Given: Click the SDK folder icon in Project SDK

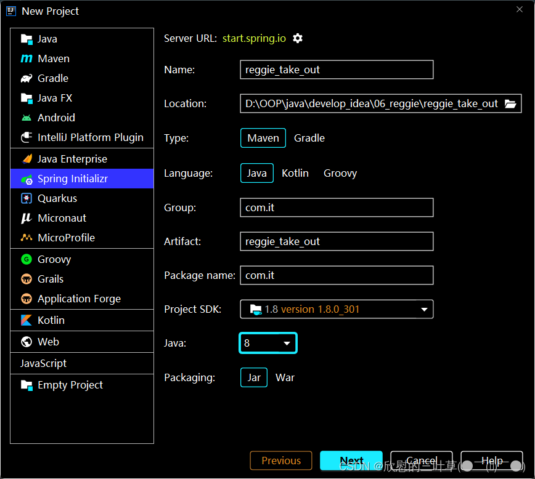Looking at the screenshot, I should click(256, 310).
